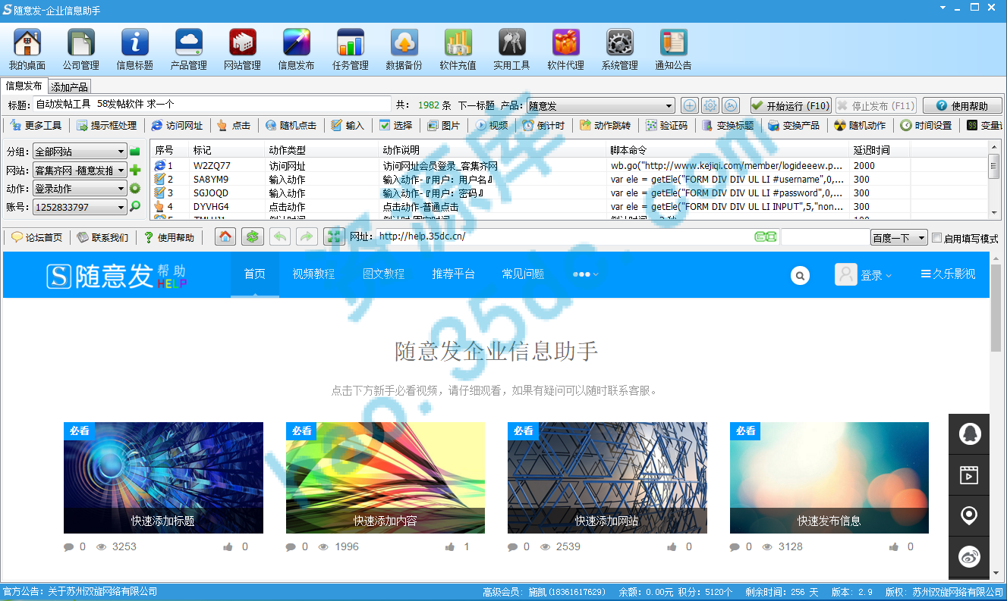
Task: Expand the 登录 menu in help page
Action: click(x=876, y=275)
